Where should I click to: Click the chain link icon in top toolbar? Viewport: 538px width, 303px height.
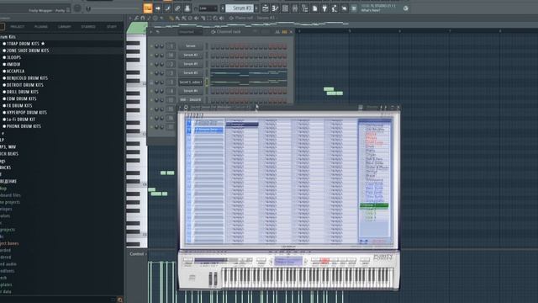pos(177,8)
